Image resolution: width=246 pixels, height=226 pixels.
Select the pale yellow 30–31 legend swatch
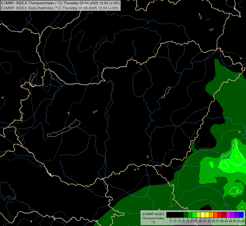tap(203, 215)
